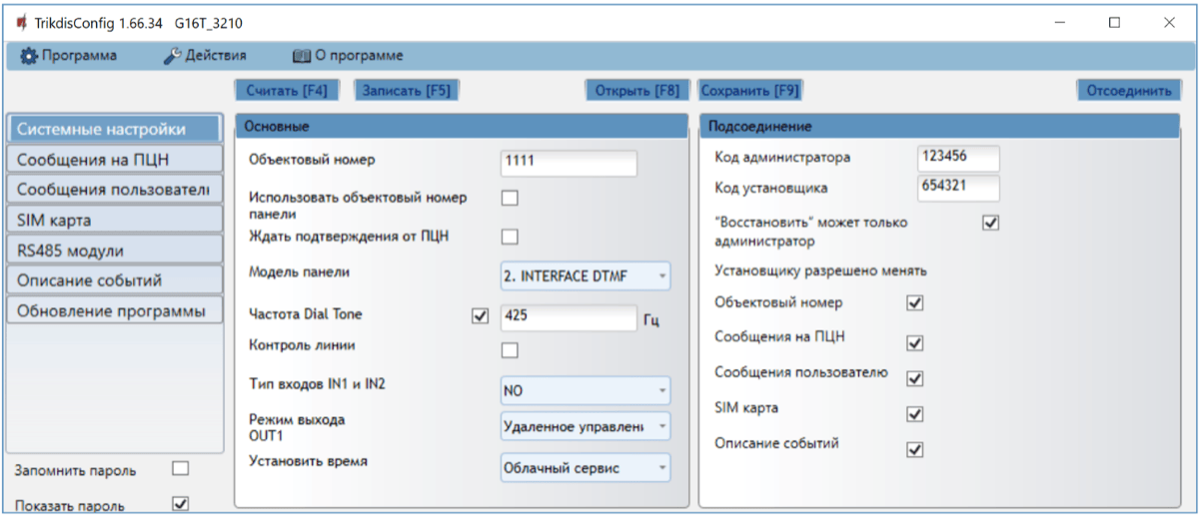Click the Код администратора input field
Viewport: 1199px width, 520px height.
tap(956, 159)
